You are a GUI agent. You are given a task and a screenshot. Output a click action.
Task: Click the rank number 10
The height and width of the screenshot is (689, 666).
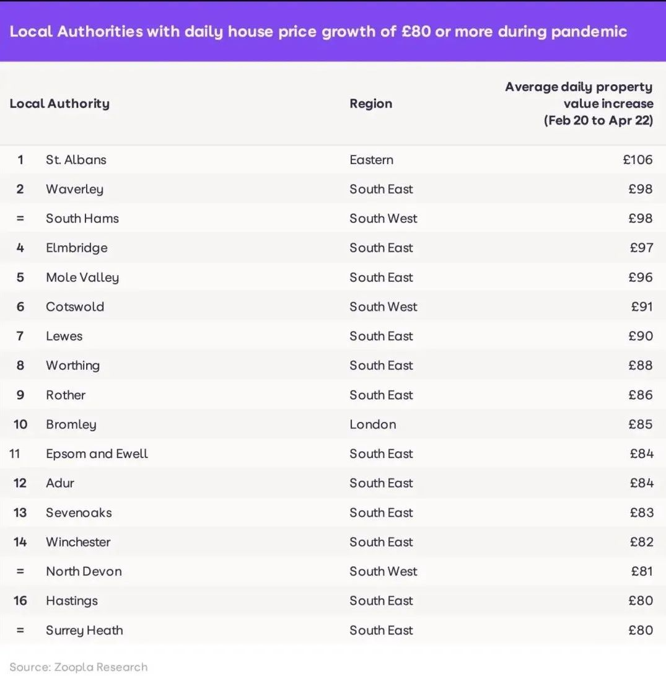(20, 424)
